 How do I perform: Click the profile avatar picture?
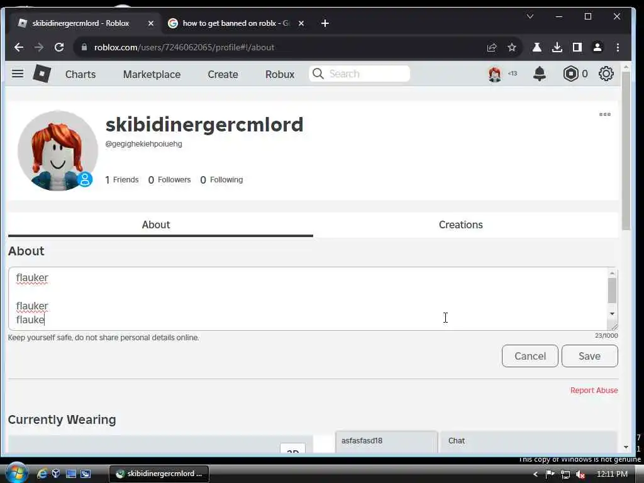(57, 151)
